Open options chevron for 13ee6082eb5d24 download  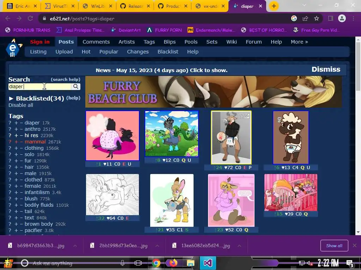click(x=239, y=246)
